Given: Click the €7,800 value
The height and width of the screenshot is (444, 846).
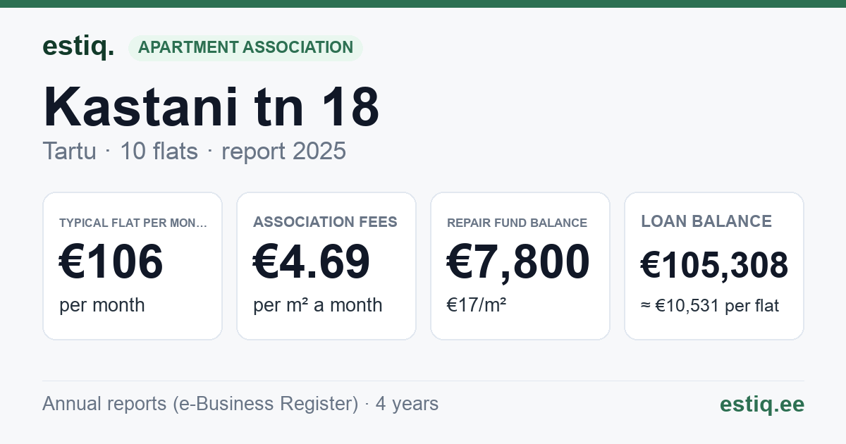Looking at the screenshot, I should pyautogui.click(x=518, y=262).
